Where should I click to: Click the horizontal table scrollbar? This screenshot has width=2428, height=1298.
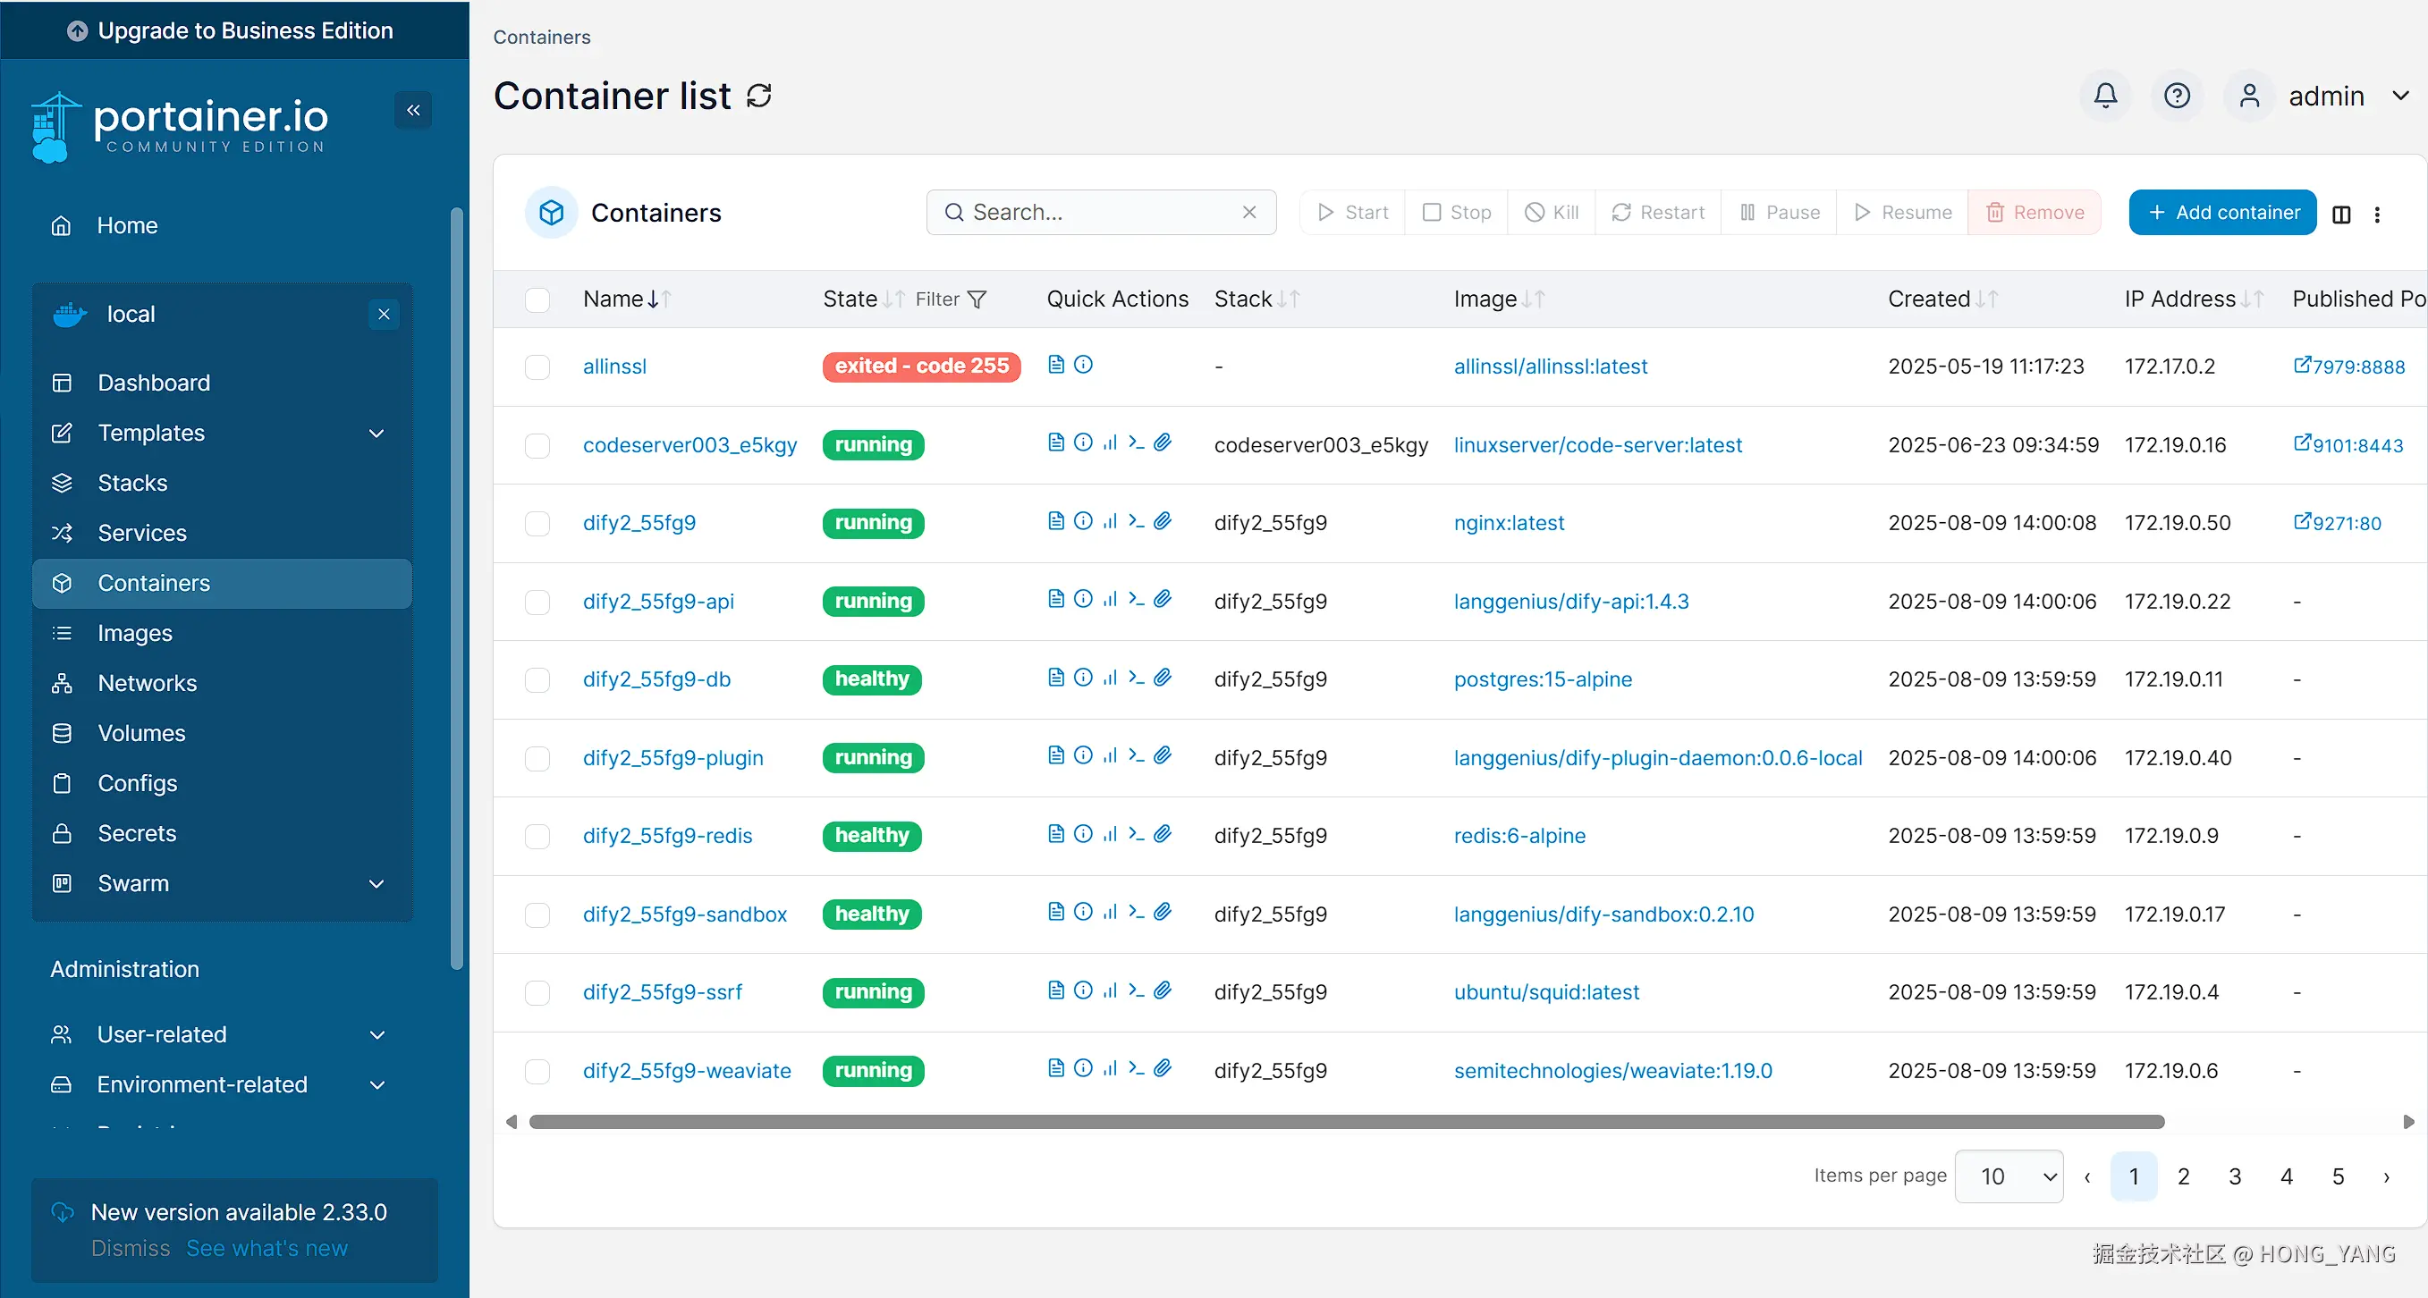pos(1346,1121)
